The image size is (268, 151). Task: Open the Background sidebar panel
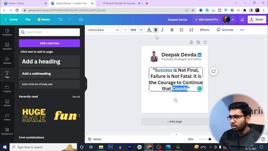(7, 131)
